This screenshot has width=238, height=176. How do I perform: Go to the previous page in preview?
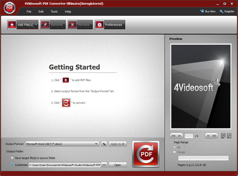pyautogui.click(x=179, y=136)
